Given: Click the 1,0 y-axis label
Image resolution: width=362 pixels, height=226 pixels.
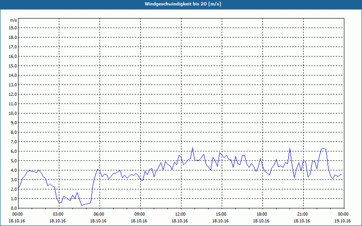Looking at the screenshot, I should coord(14,198).
